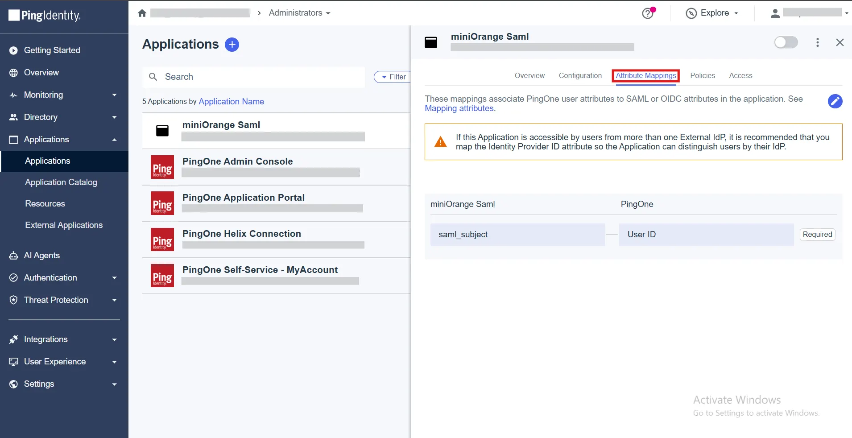Select Applications submenu item
Screen dimensions: 852x438
[x=64, y=161]
